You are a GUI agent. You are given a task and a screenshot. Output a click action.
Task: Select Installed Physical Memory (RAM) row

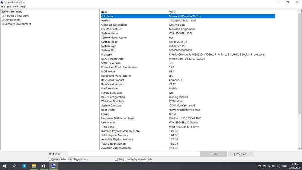[x=188, y=131]
